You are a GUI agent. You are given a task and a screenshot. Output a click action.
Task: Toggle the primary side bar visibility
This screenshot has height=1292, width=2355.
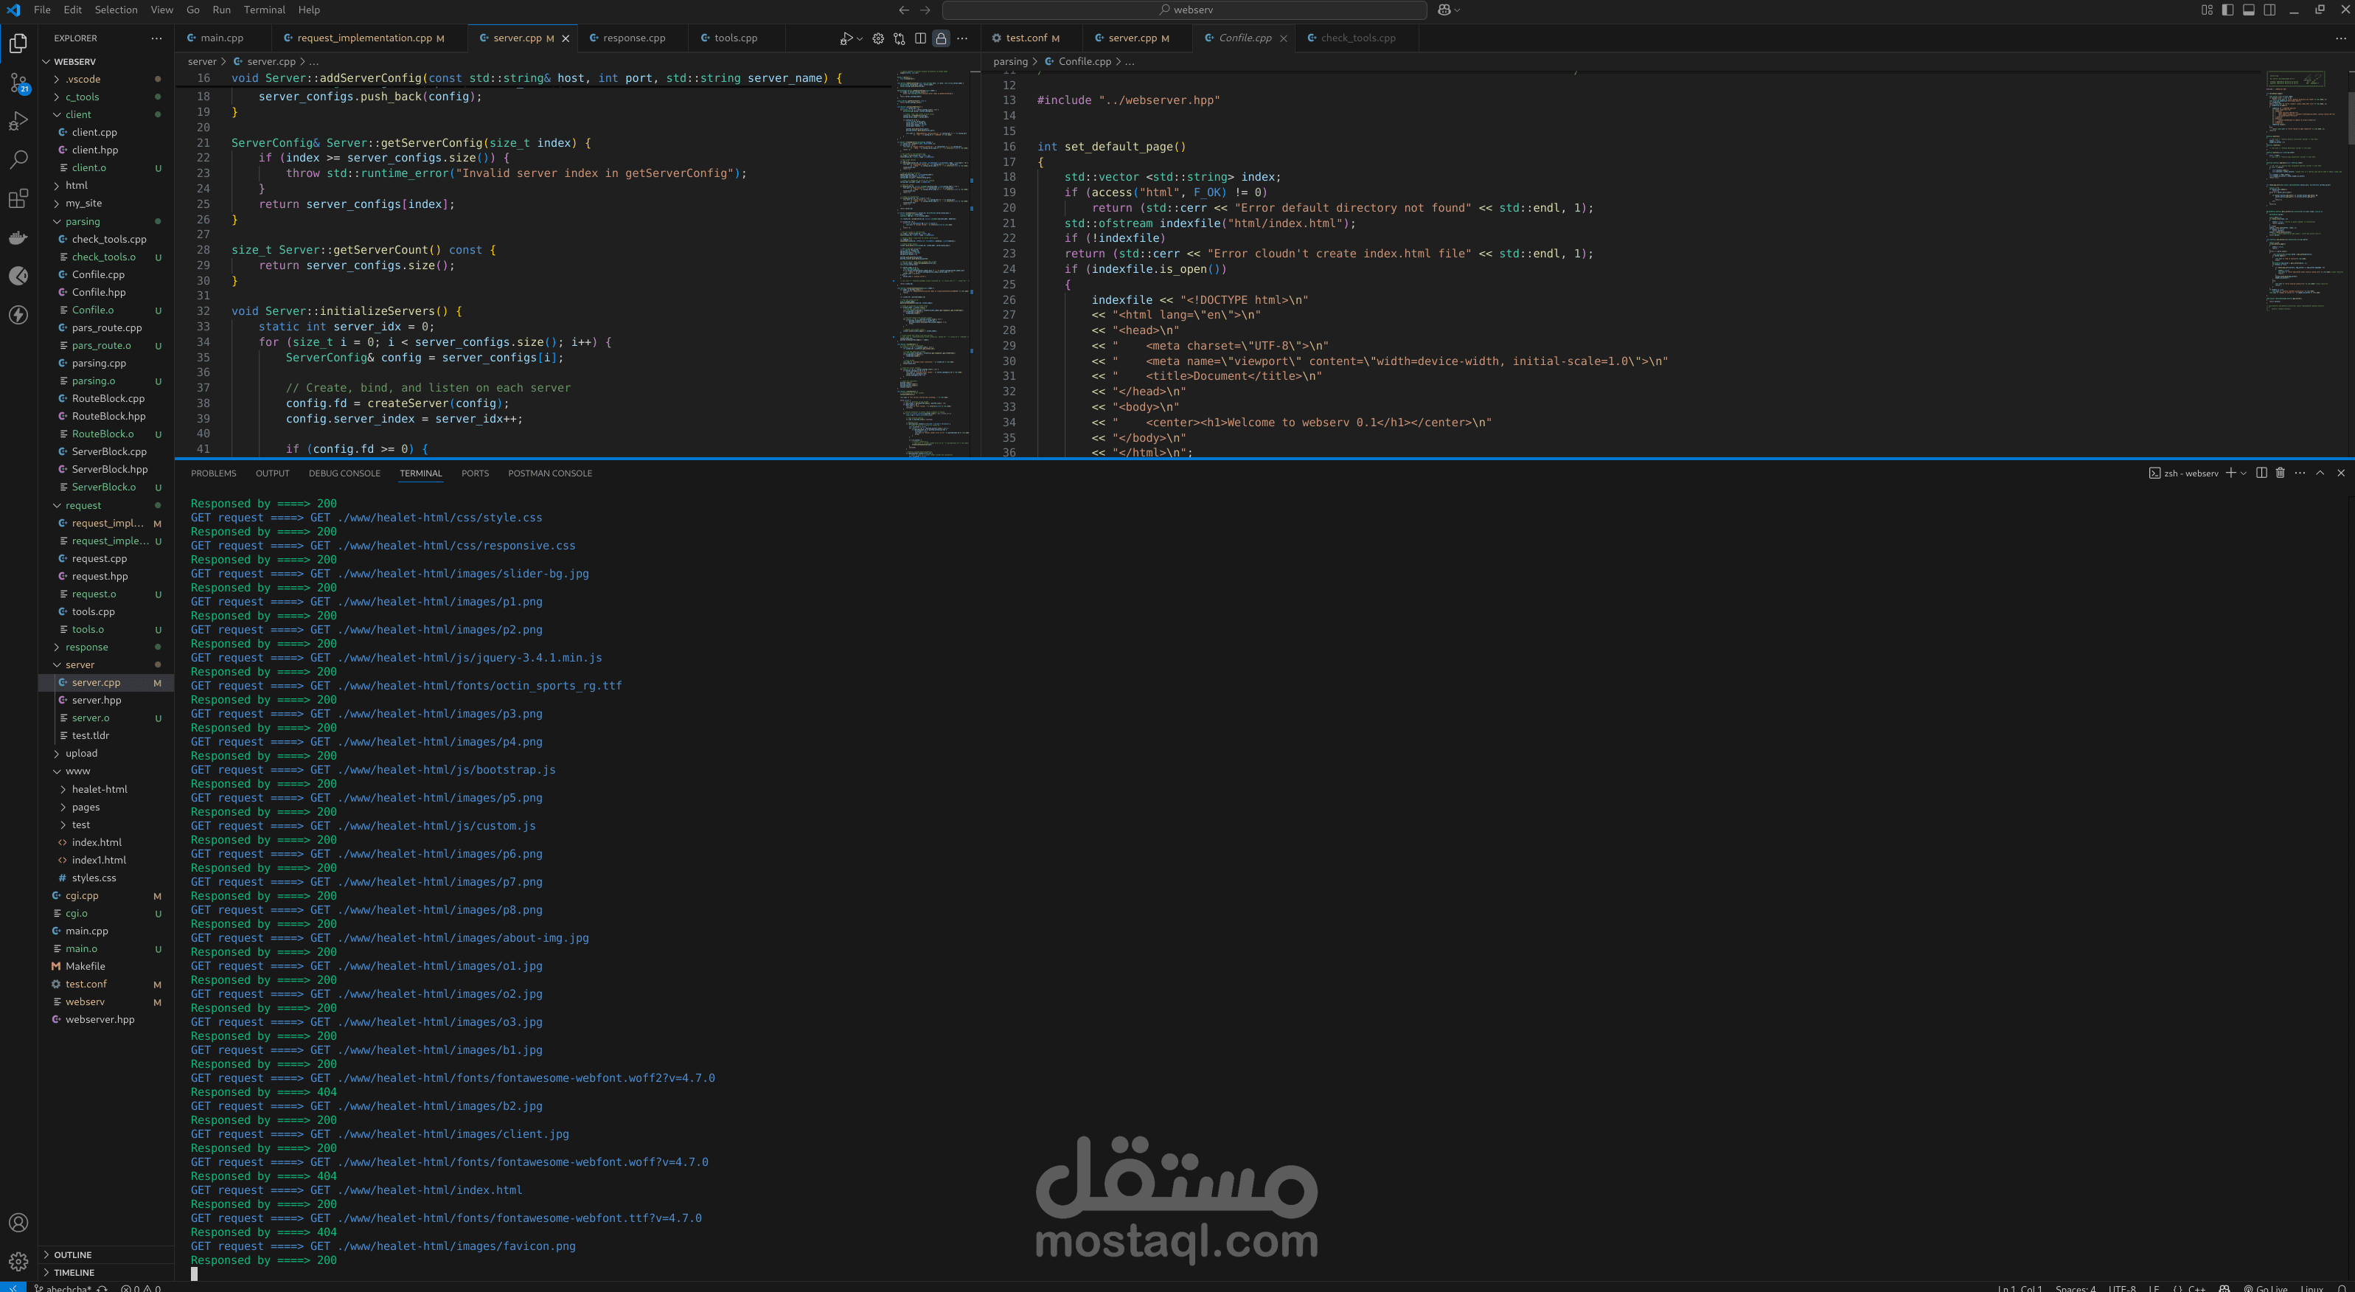tap(2228, 10)
